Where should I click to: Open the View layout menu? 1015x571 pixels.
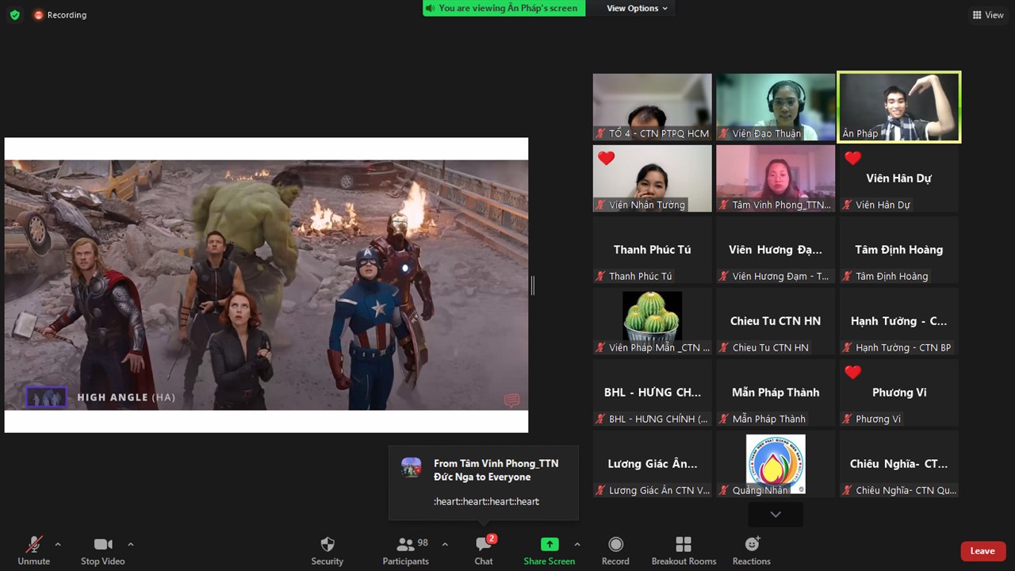(988, 15)
